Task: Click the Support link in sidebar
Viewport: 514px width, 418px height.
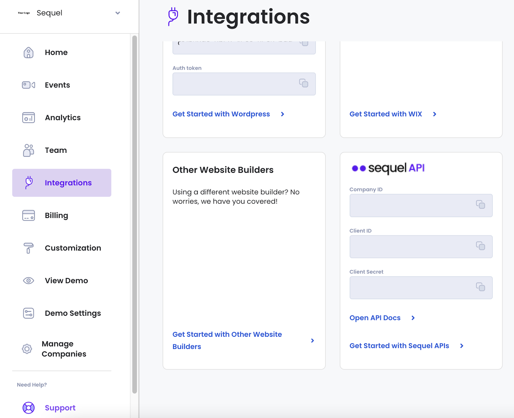Action: (60, 408)
